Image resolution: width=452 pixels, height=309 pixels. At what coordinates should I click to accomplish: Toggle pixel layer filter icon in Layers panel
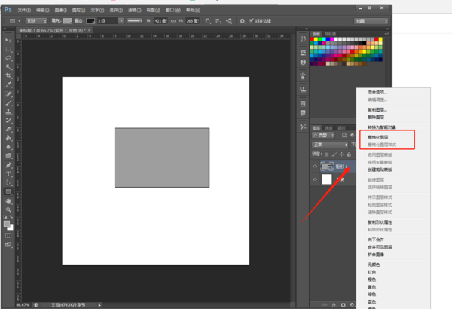(x=344, y=136)
